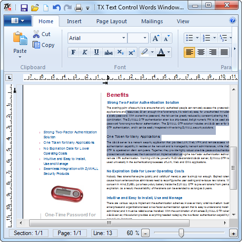Align text right
242x242 pixels.
pyautogui.click(x=212, y=52)
